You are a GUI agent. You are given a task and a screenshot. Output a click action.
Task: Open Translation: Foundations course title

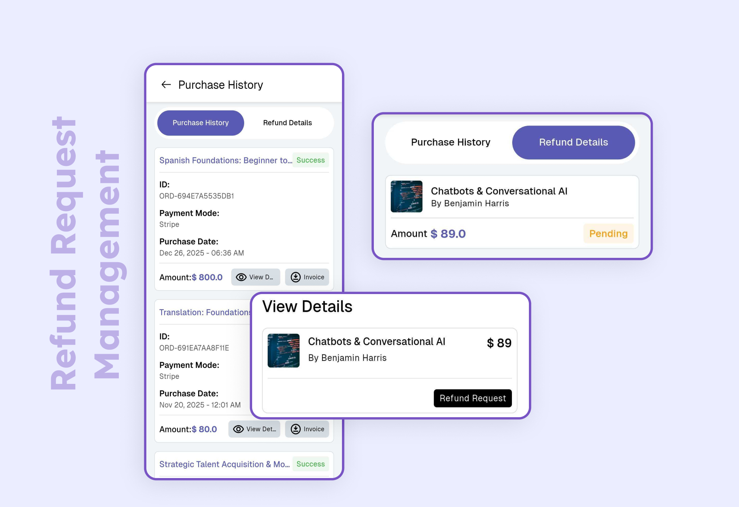(205, 313)
